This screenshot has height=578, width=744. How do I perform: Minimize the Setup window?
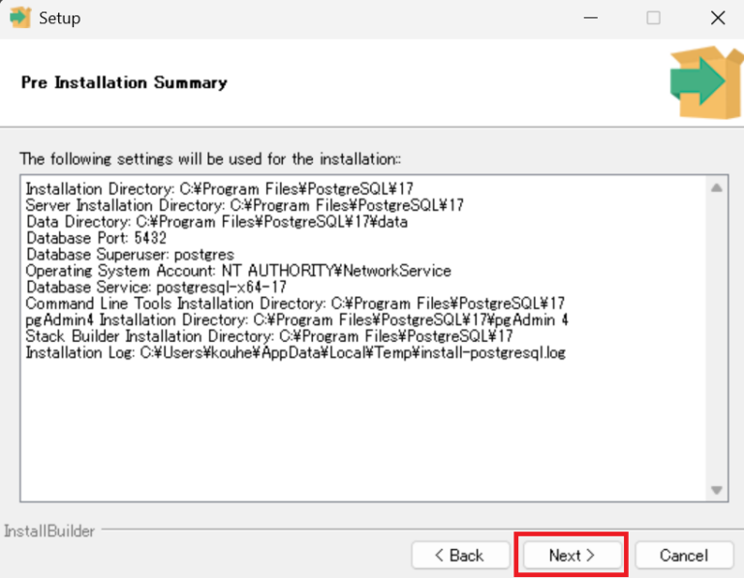[x=589, y=18]
